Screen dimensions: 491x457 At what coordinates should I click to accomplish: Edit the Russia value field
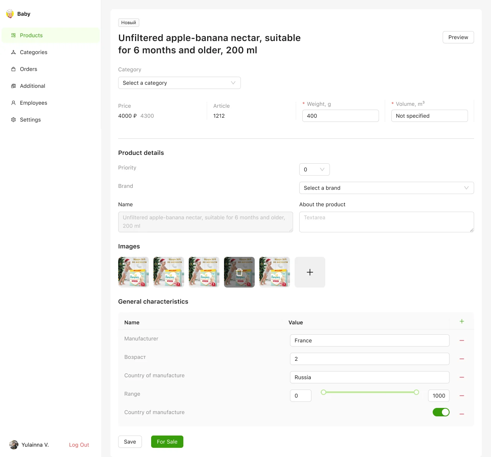(370, 377)
